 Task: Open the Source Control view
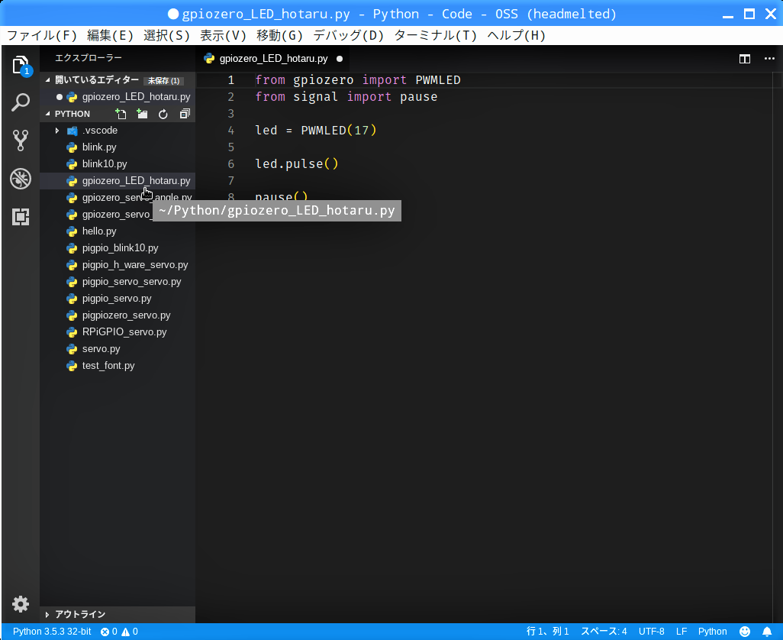tap(21, 141)
